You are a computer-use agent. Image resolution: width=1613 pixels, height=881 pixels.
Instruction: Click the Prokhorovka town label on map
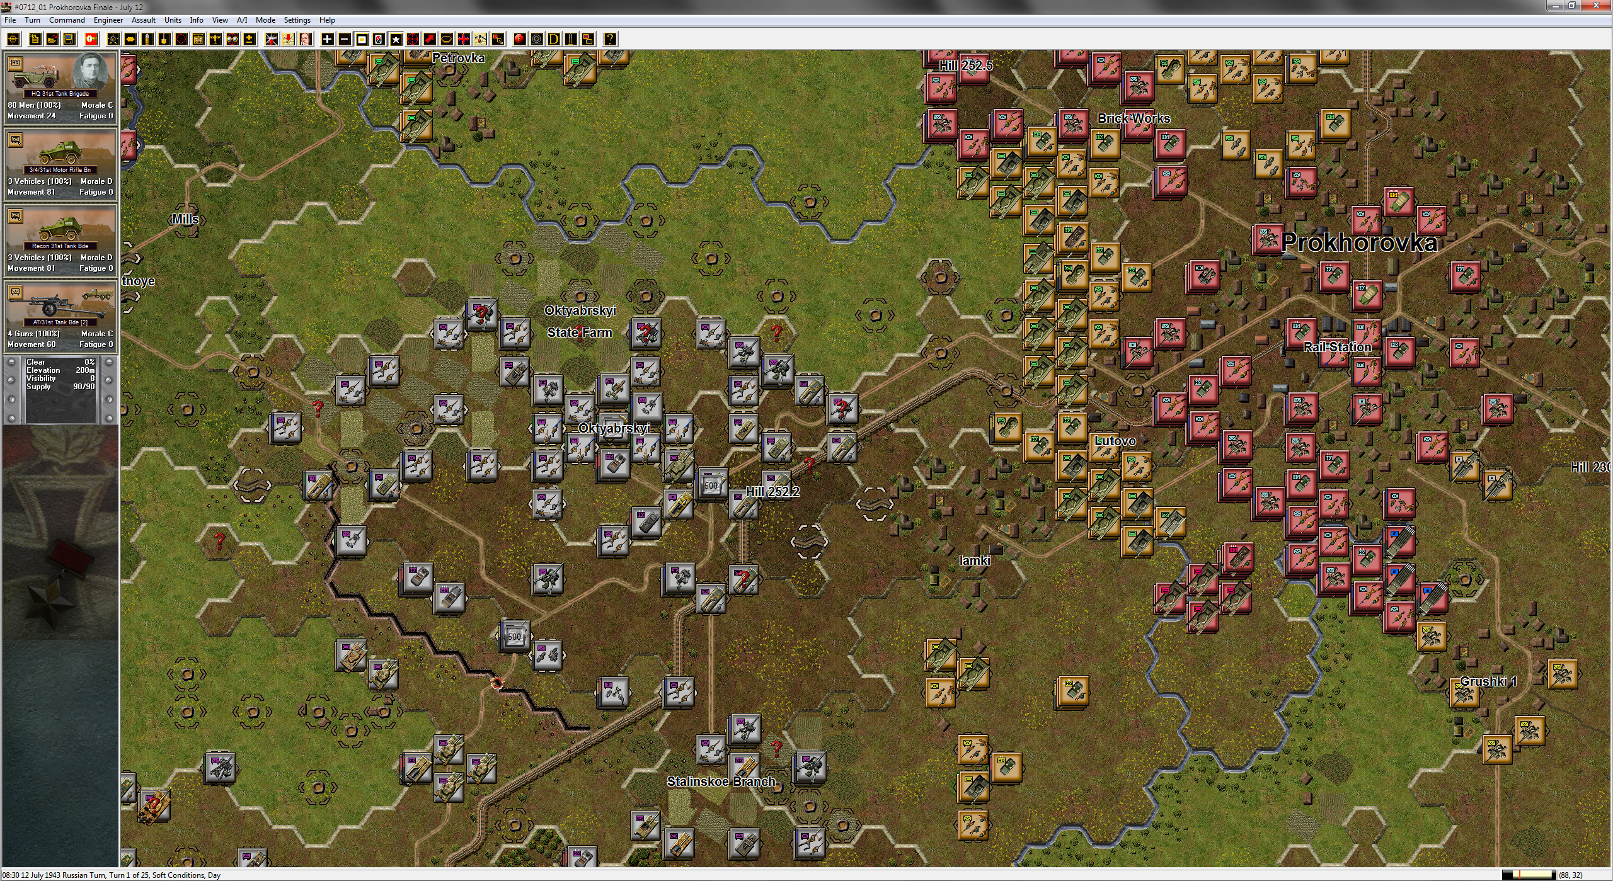(1359, 242)
